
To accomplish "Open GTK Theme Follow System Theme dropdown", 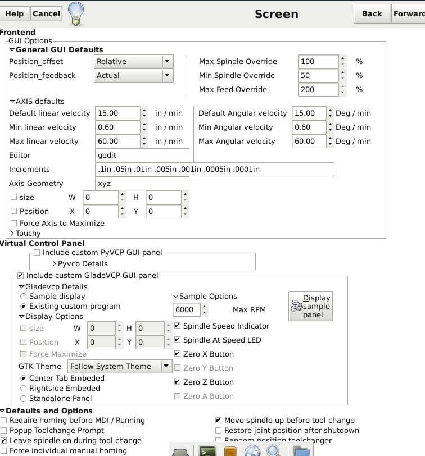I will tap(120, 366).
